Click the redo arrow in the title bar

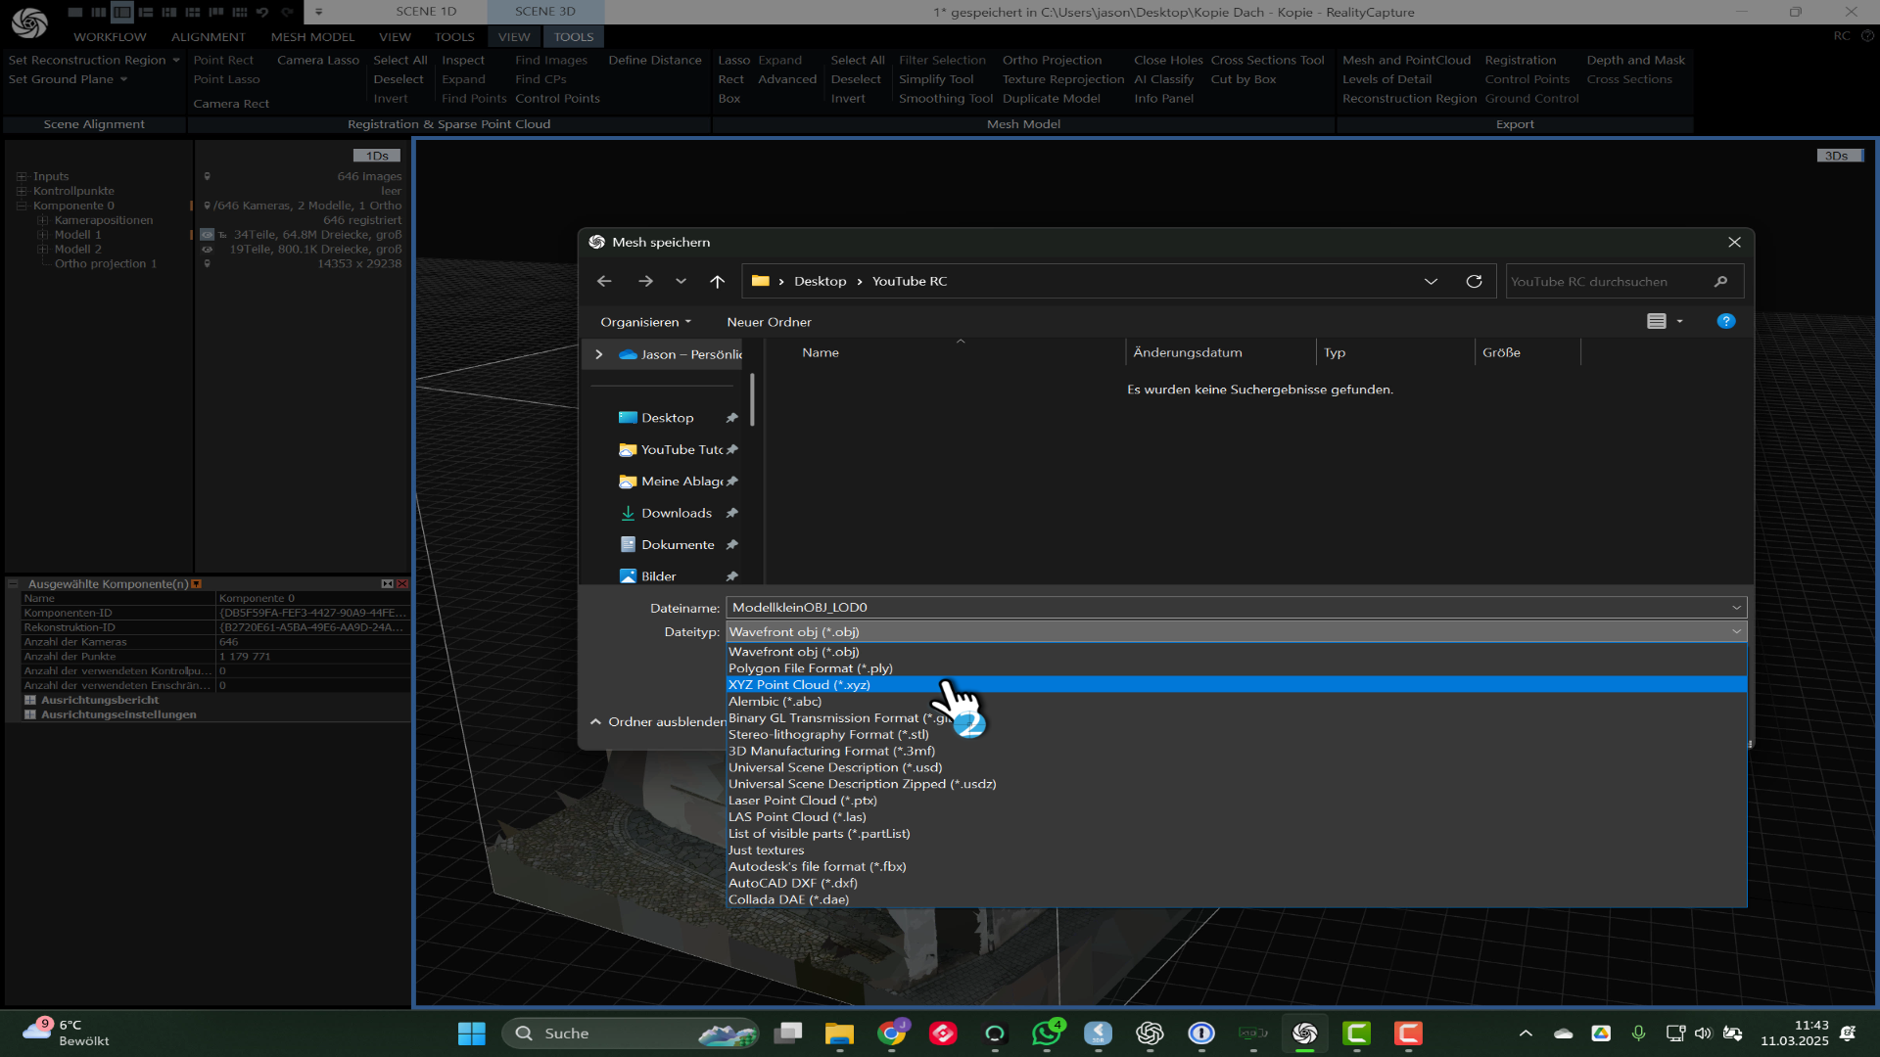[287, 12]
